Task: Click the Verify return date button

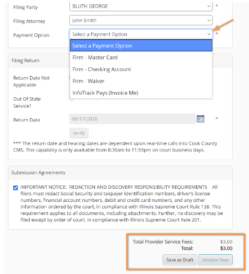Action: point(79,133)
